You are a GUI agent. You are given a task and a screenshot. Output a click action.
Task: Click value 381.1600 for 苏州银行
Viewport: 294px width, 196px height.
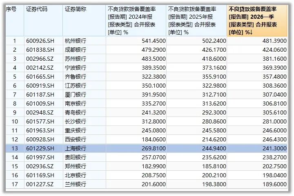click(274, 59)
